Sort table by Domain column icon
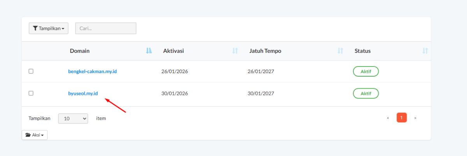The width and height of the screenshot is (467, 156). 149,51
